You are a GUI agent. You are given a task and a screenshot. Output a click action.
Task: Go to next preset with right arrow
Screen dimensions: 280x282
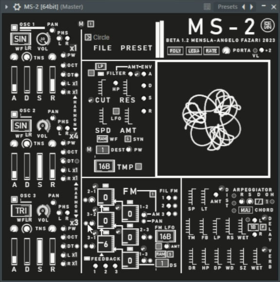[252, 7]
